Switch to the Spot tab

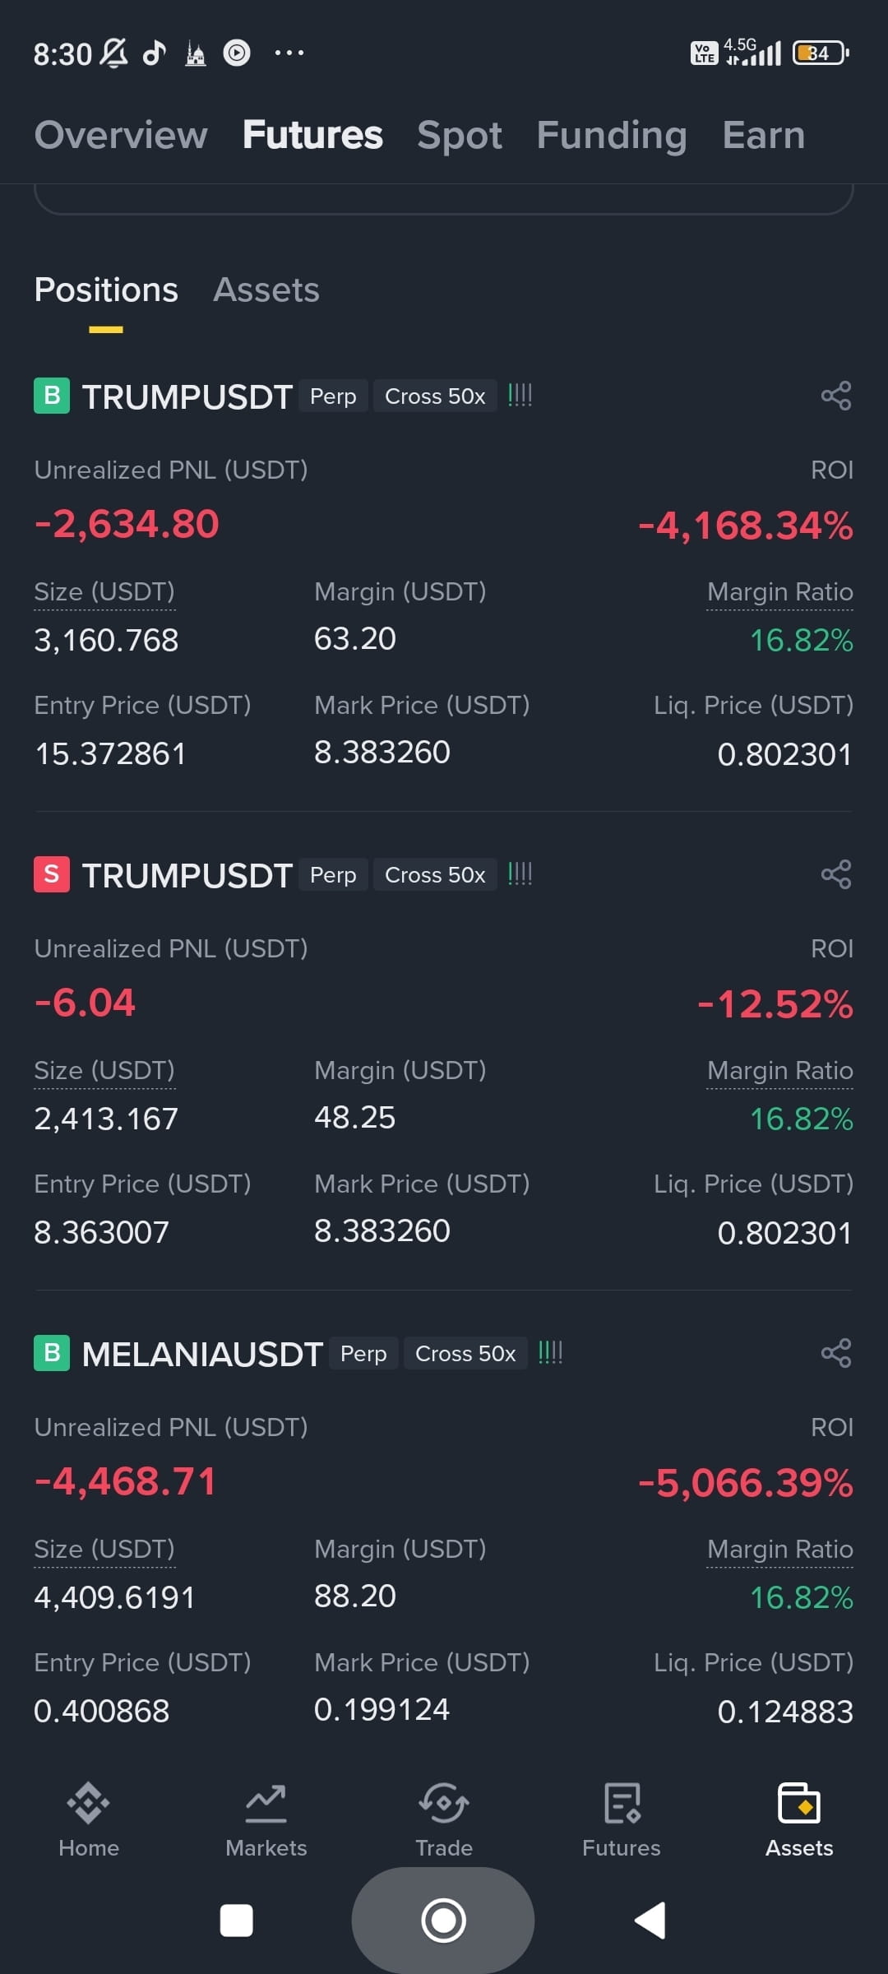click(459, 135)
